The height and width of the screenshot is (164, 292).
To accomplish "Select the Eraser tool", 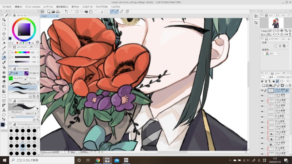I will click(4, 81).
